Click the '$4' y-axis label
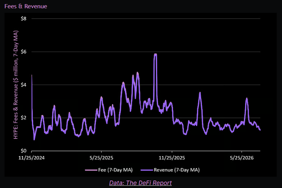282x188 pixels. pyautogui.click(x=24, y=85)
